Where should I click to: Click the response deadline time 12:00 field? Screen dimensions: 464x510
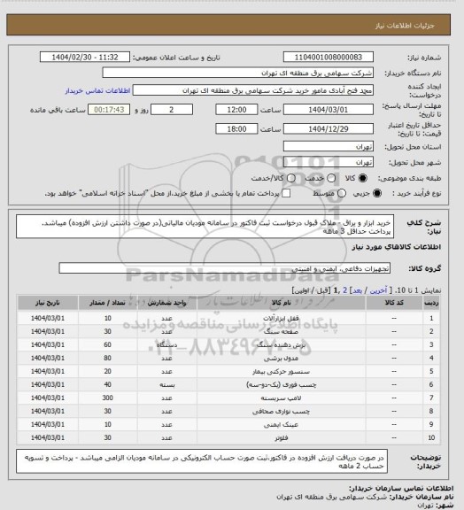point(236,110)
